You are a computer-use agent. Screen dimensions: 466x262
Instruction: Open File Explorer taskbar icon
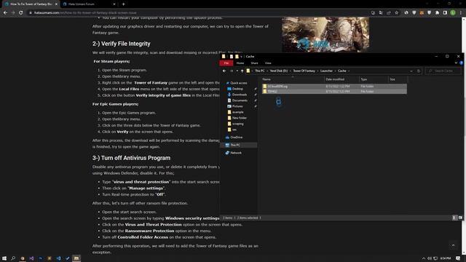click(76, 258)
